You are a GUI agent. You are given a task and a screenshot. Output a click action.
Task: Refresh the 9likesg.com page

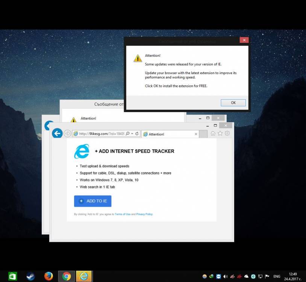tap(137, 133)
